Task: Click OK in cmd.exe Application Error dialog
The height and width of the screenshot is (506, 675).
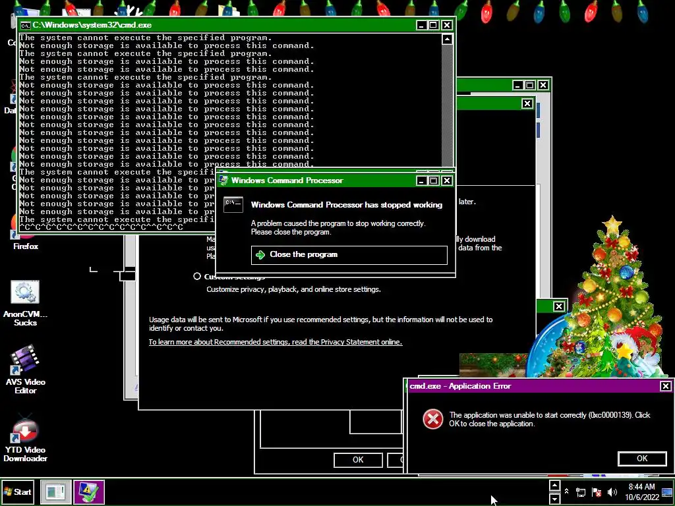Action: click(642, 459)
